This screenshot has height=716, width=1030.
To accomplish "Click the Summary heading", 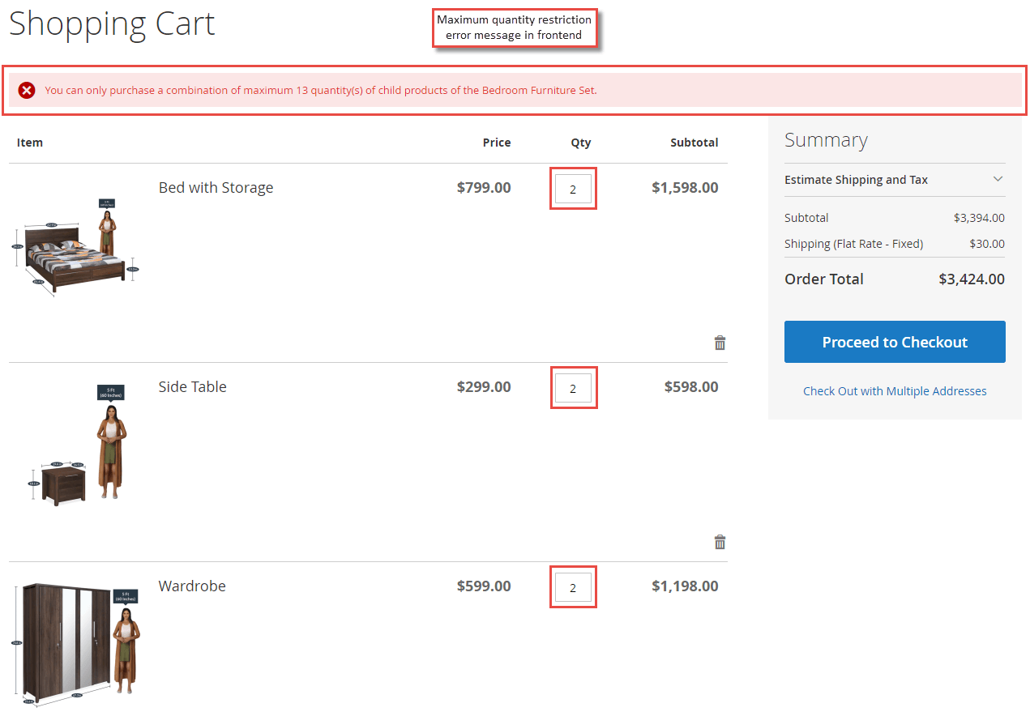I will (826, 140).
